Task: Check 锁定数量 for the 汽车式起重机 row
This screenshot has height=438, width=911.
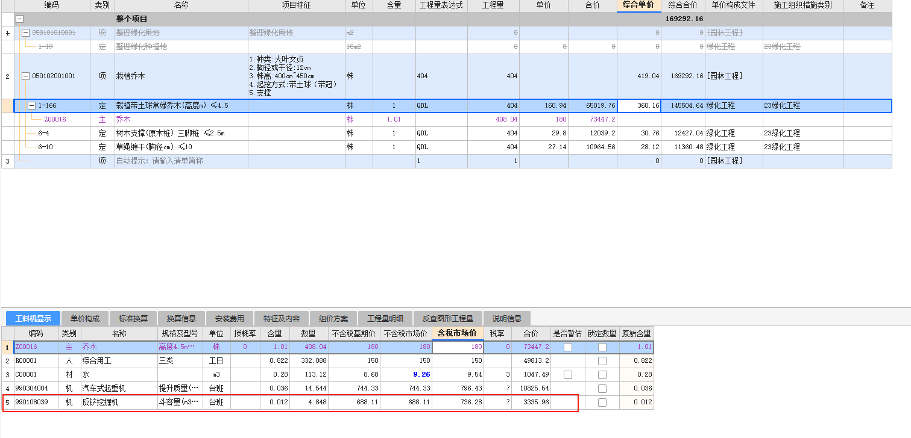Action: pyautogui.click(x=602, y=389)
